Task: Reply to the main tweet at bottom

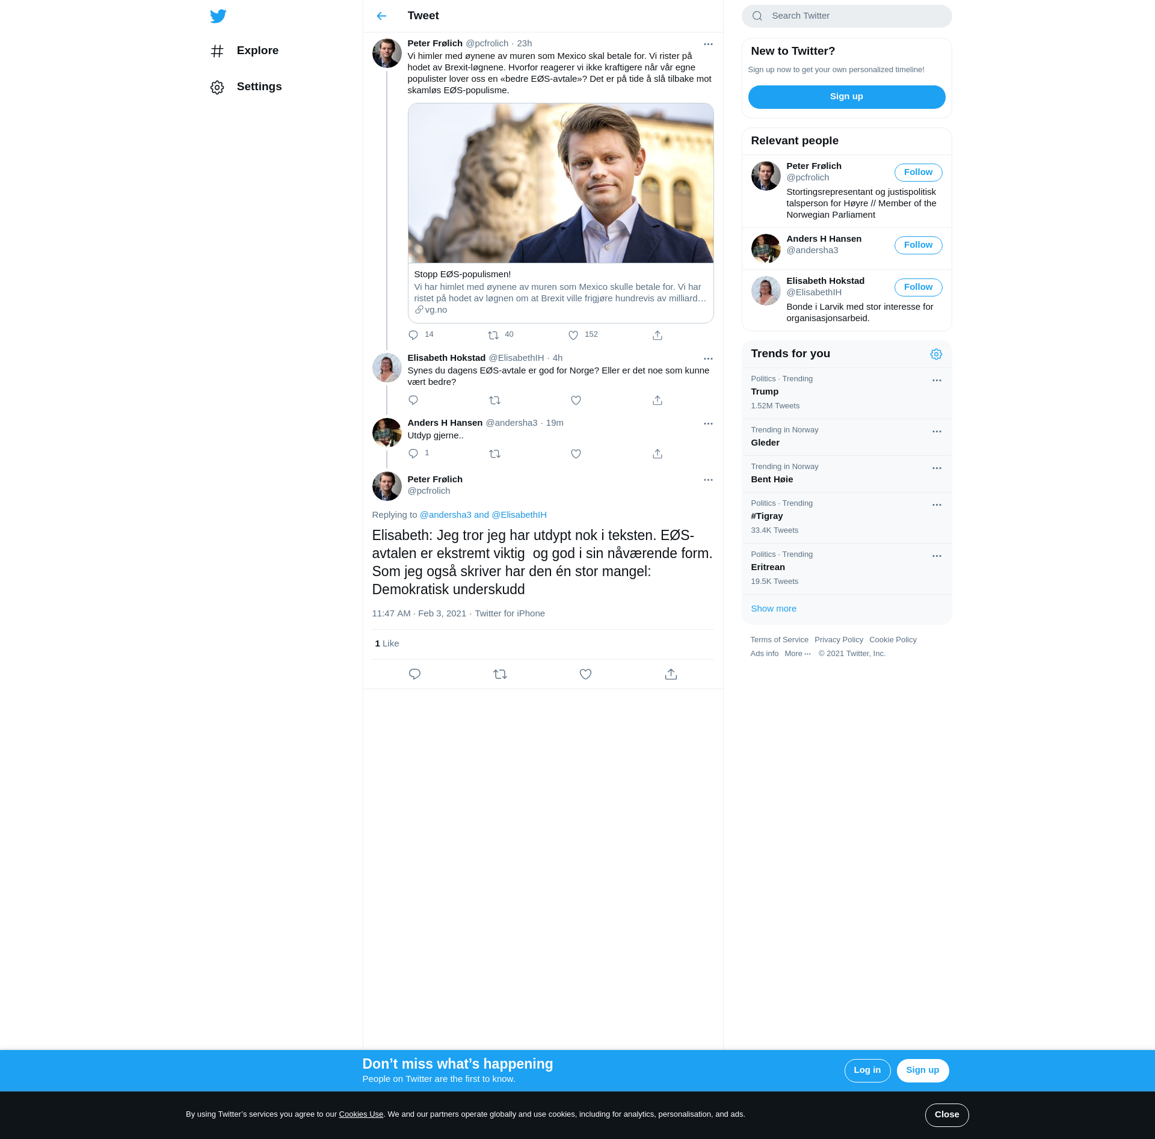Action: pyautogui.click(x=414, y=674)
